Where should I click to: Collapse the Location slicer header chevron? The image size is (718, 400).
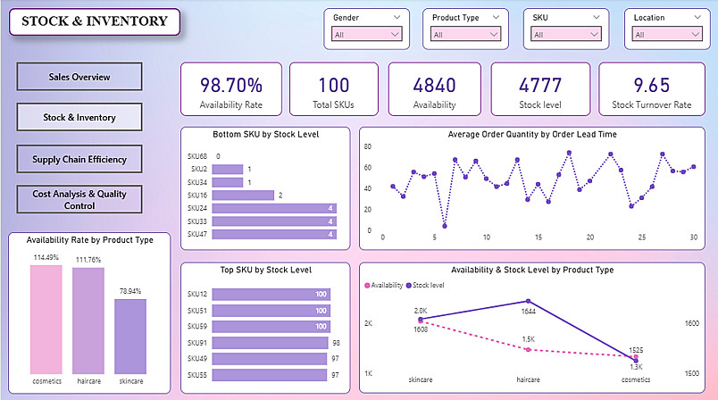pyautogui.click(x=697, y=17)
